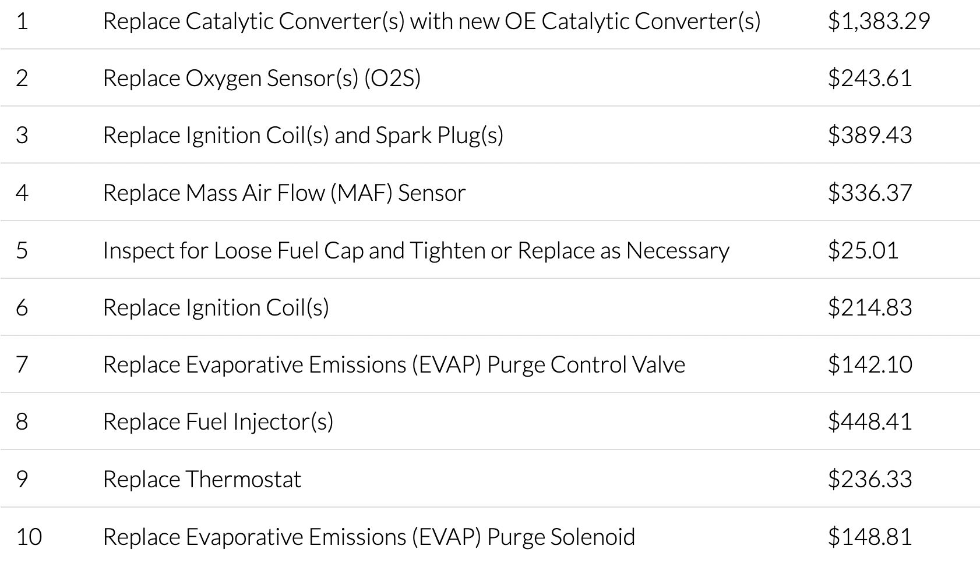Select the $448.41 price
The width and height of the screenshot is (980, 574).
click(x=870, y=421)
